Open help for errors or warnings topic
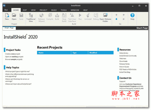Screen dimensions: 151x110 17,80
